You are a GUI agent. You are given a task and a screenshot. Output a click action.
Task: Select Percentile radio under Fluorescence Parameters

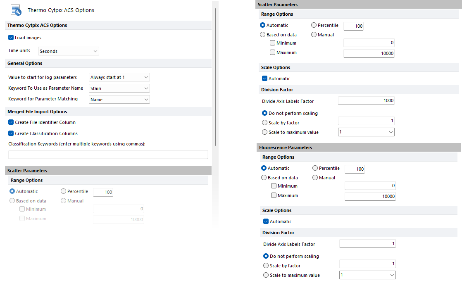point(315,168)
